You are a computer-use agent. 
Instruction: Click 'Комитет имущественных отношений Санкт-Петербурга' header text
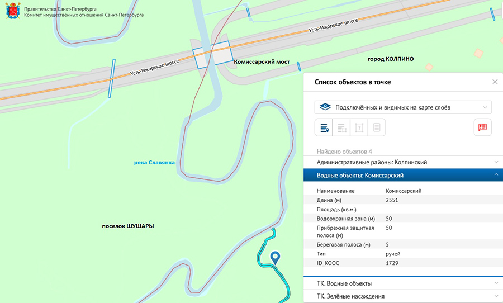tap(84, 15)
